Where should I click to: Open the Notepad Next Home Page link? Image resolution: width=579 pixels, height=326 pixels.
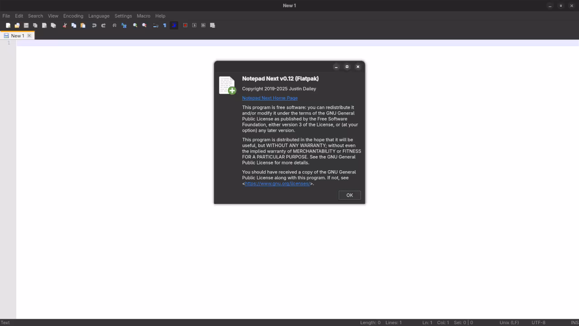pyautogui.click(x=270, y=98)
